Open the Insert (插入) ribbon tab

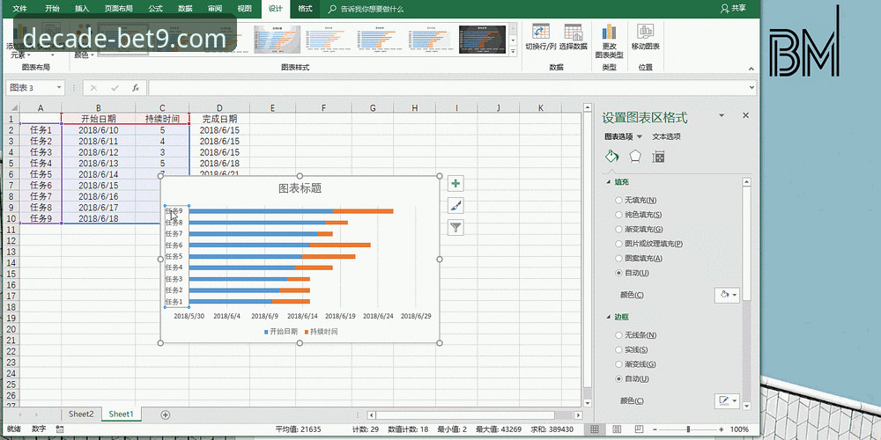82,9
